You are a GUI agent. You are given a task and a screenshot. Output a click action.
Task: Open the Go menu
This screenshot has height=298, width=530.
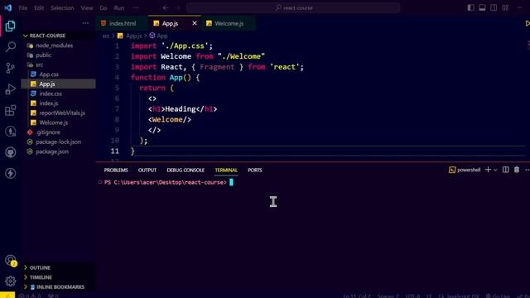[x=104, y=7]
